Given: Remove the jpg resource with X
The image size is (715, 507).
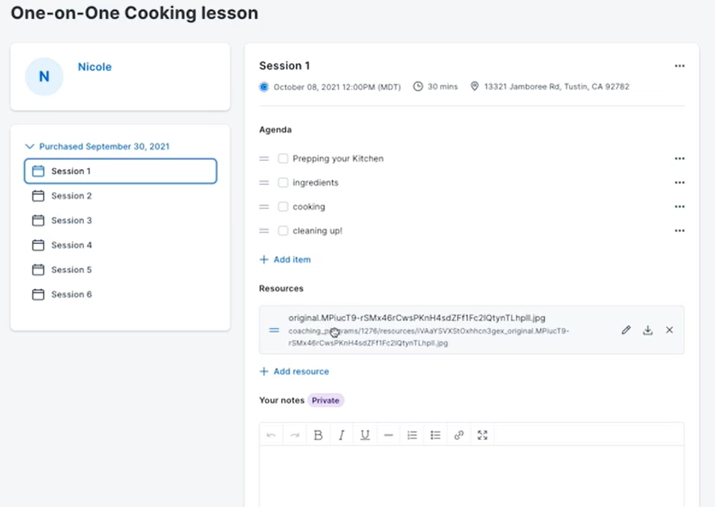Looking at the screenshot, I should tap(669, 330).
